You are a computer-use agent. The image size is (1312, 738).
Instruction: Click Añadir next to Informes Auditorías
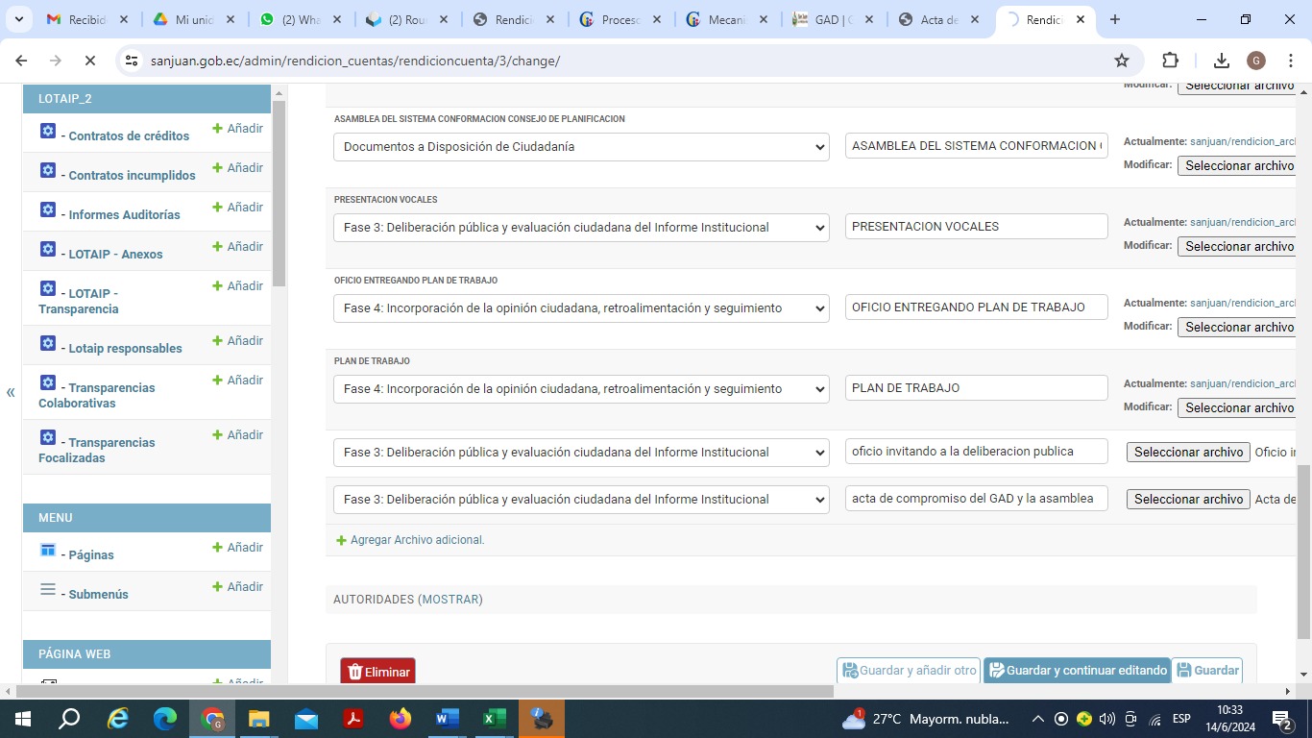pyautogui.click(x=237, y=208)
